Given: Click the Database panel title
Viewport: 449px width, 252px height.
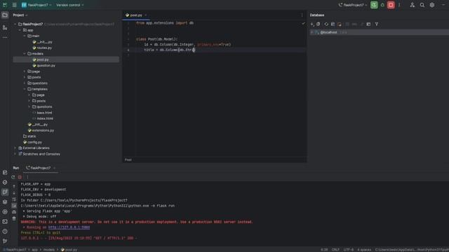Looking at the screenshot, I should (317, 15).
